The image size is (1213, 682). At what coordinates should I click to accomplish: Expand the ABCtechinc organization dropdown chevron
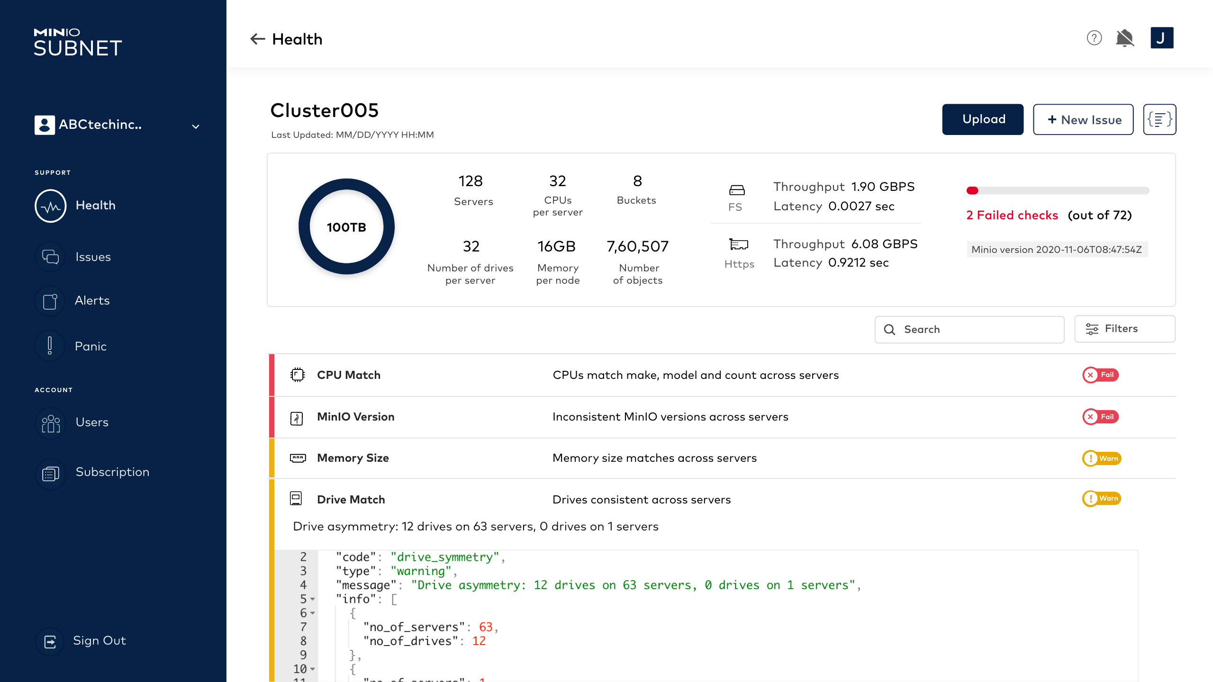point(195,126)
